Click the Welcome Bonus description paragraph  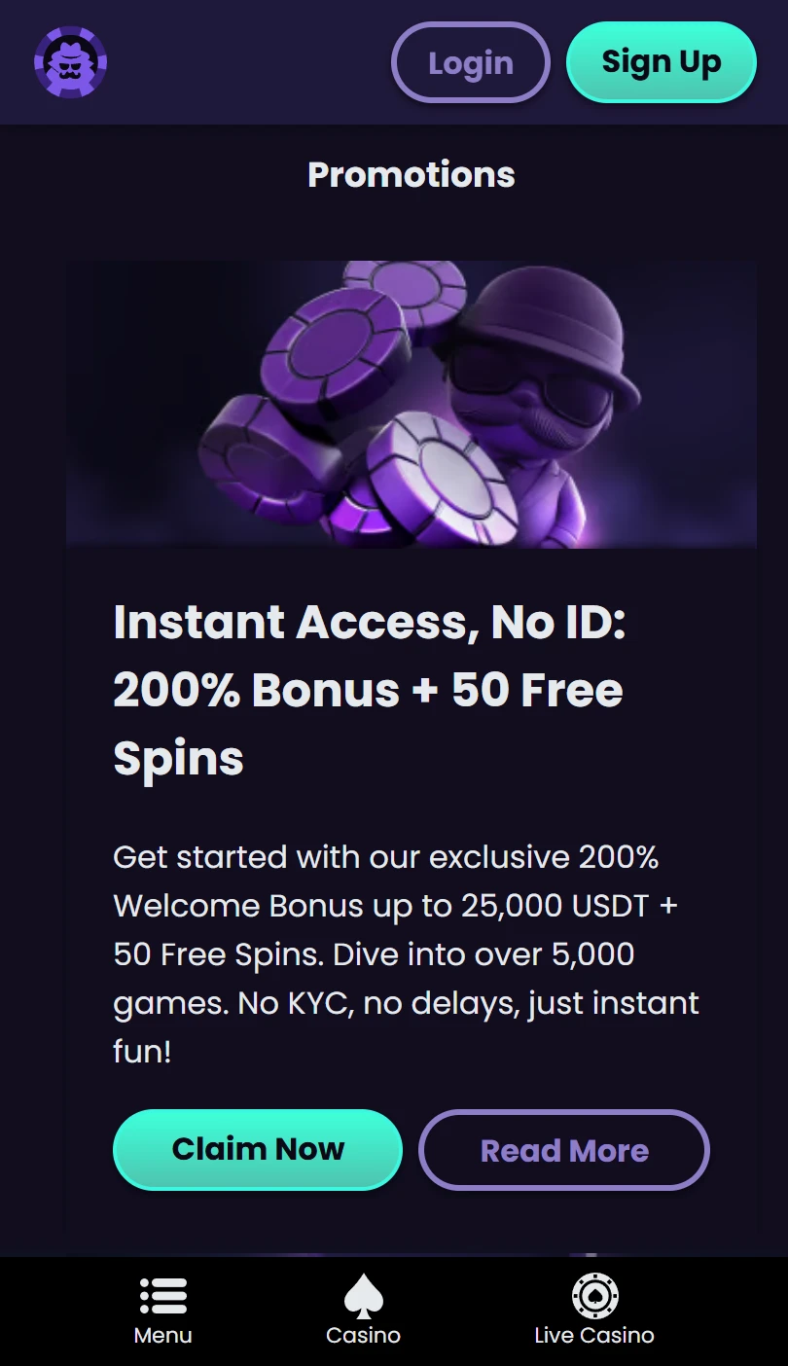point(407,953)
